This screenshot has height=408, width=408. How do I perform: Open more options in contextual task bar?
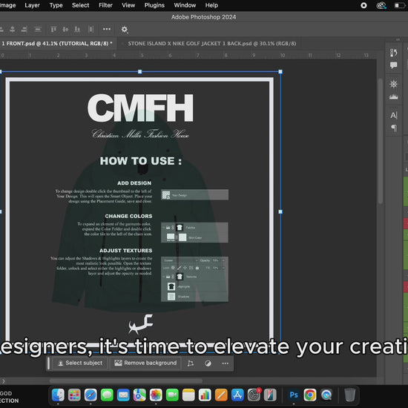tap(226, 363)
